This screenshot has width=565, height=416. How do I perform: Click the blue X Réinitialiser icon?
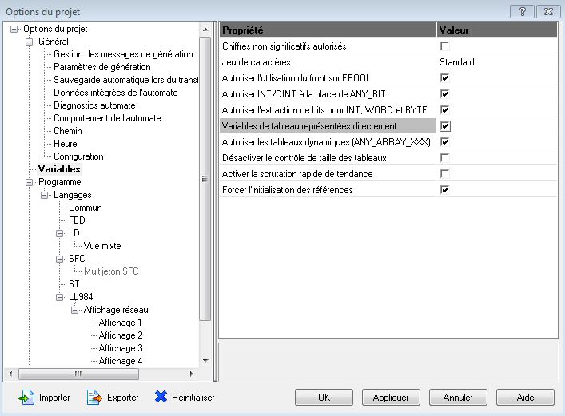(161, 398)
